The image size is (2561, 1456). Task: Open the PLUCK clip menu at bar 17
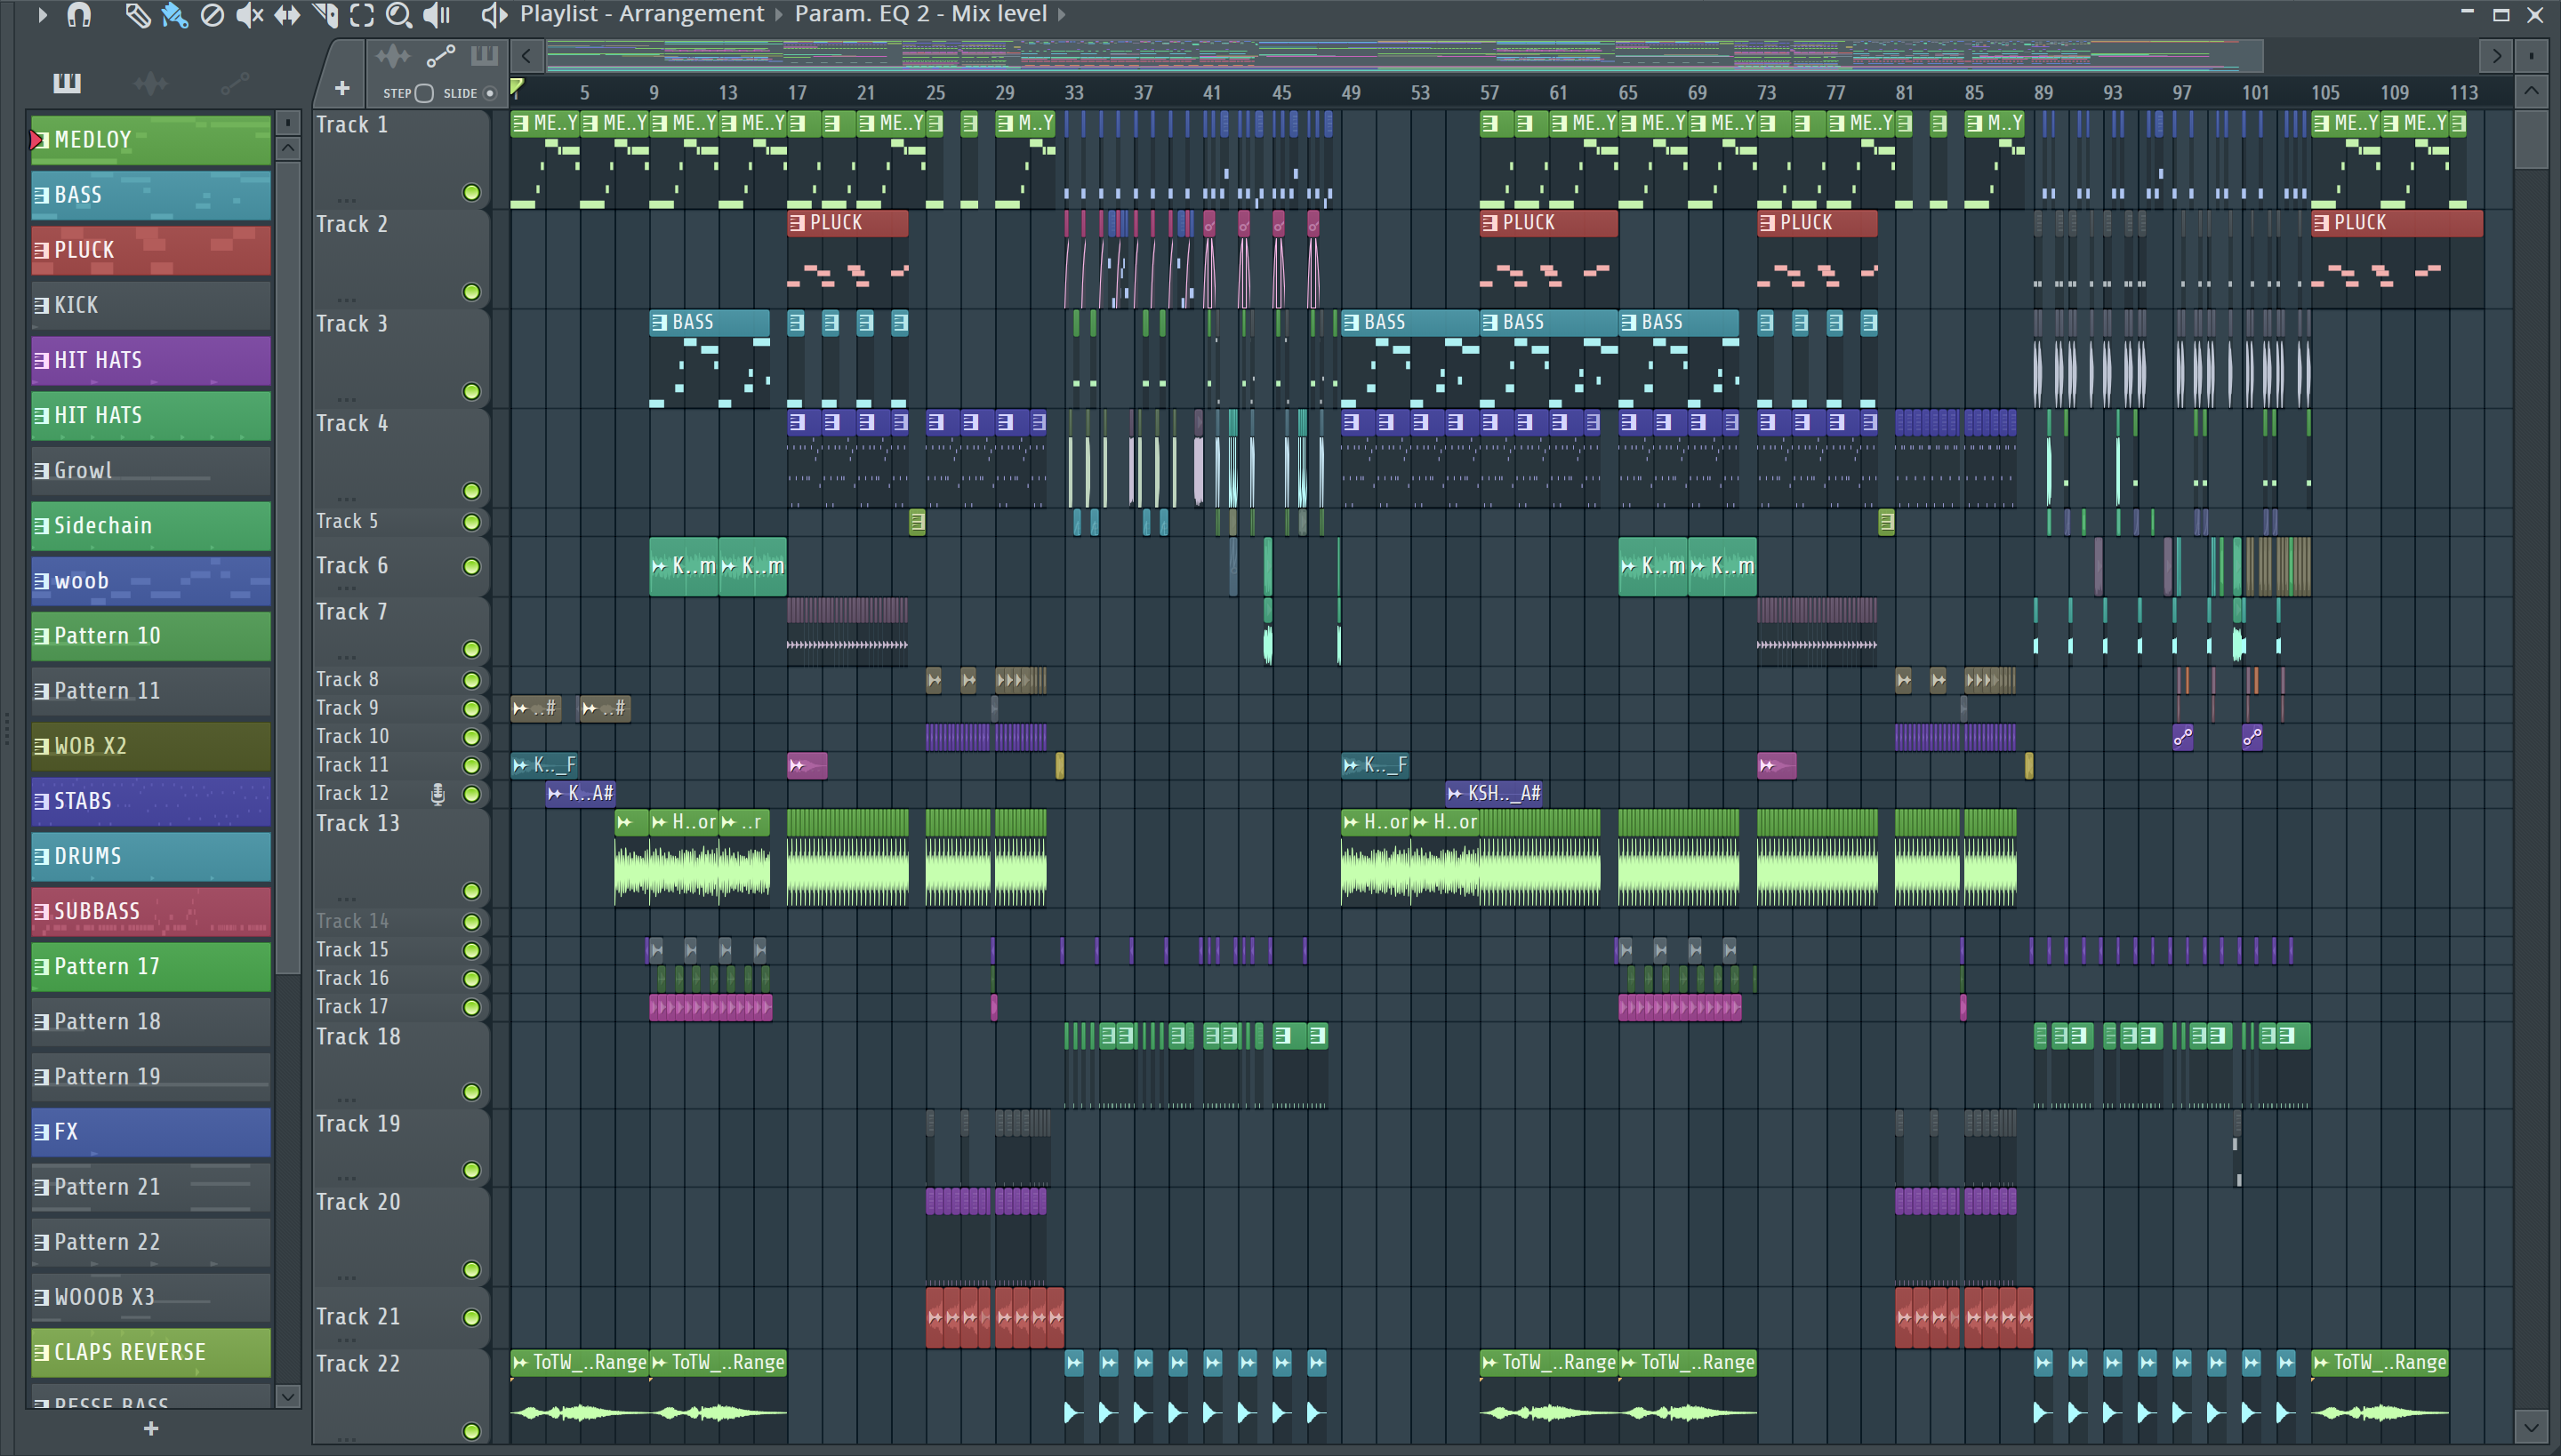coord(798,223)
